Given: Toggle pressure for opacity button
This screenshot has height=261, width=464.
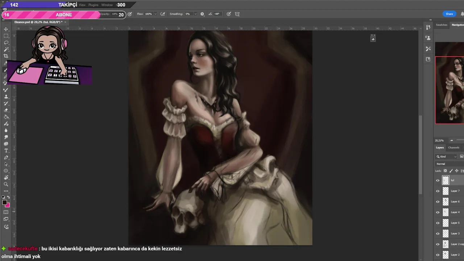Looking at the screenshot, I should [130, 14].
